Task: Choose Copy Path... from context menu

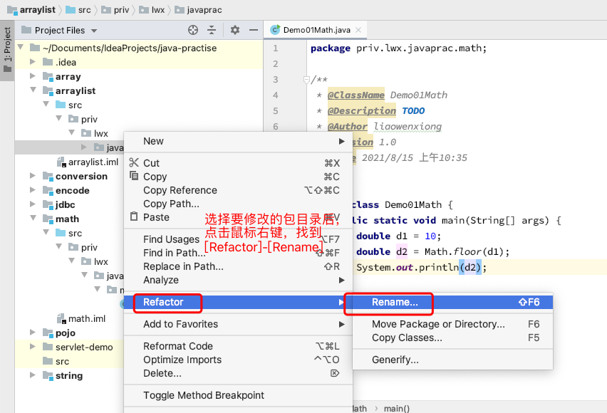Action: (x=238, y=204)
